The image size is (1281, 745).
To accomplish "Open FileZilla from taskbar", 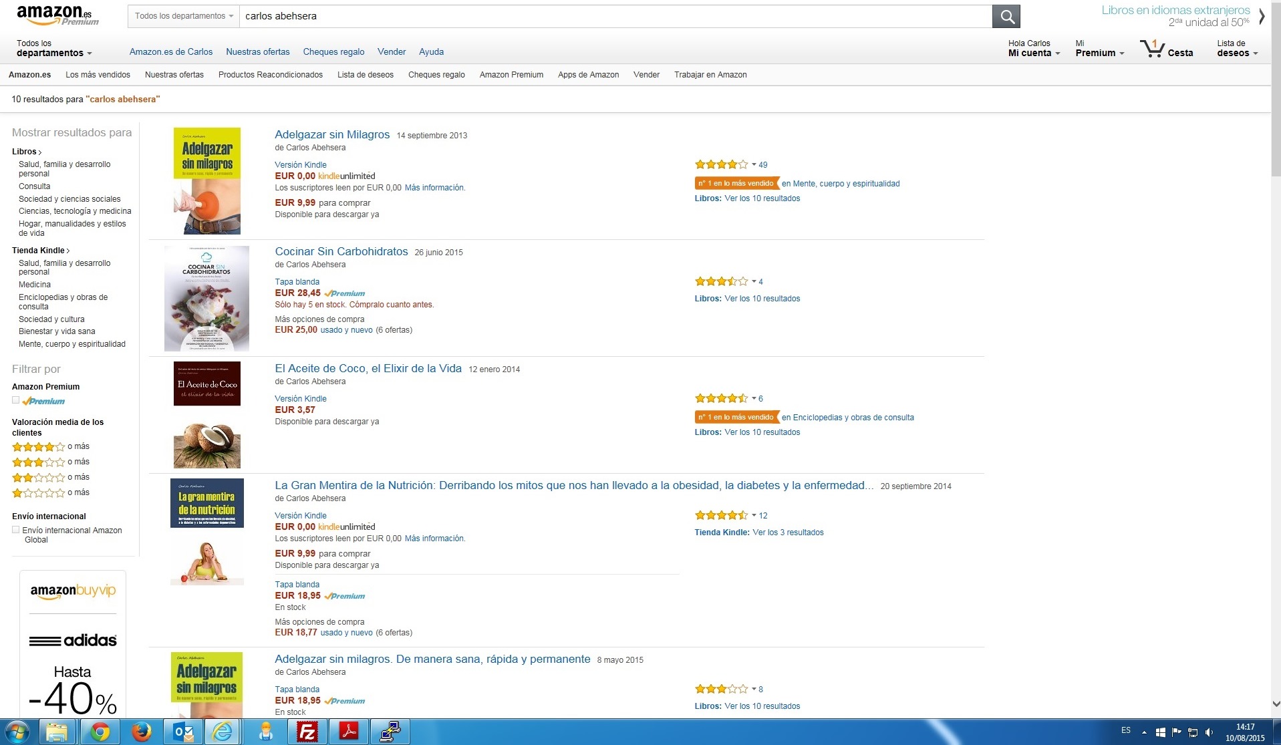I will point(307,732).
